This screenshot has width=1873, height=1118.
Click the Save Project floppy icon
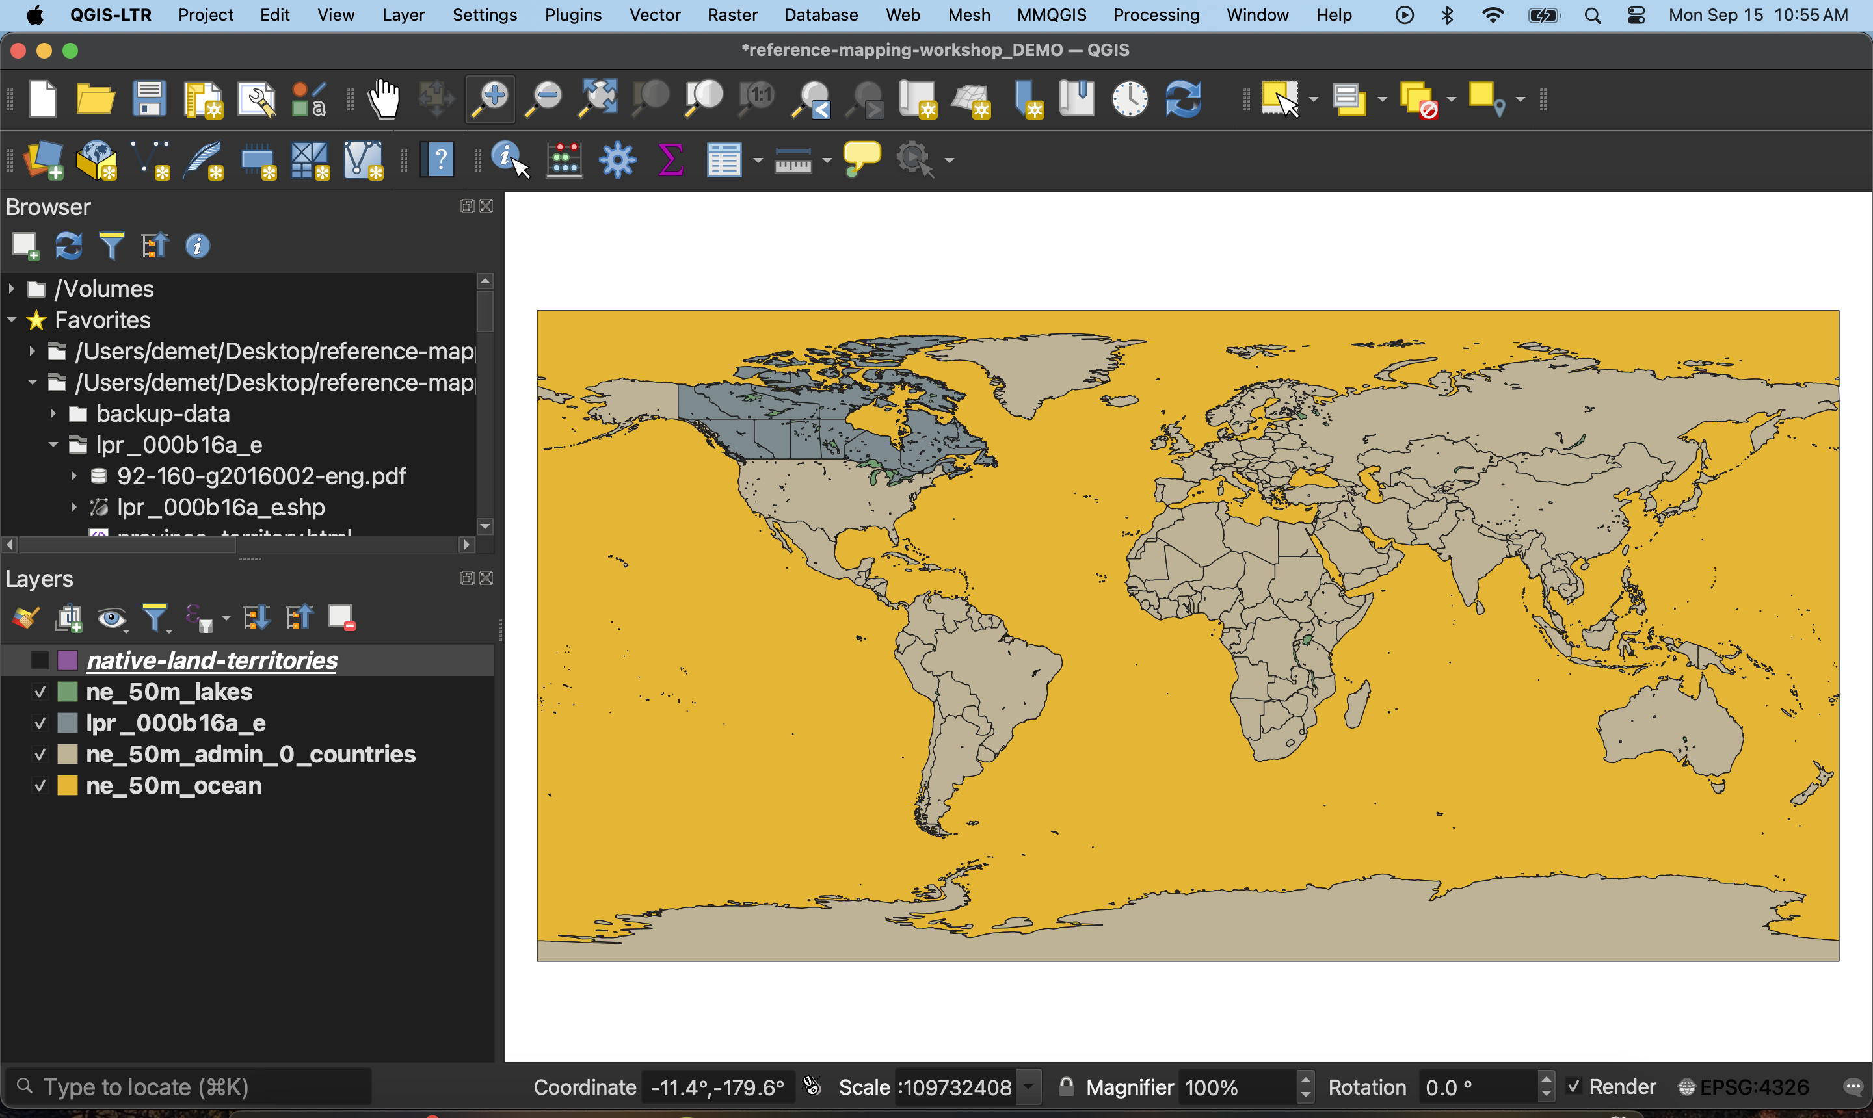coord(148,99)
